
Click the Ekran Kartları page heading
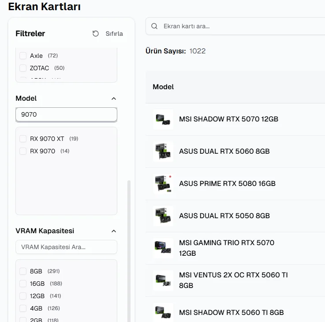click(x=45, y=7)
